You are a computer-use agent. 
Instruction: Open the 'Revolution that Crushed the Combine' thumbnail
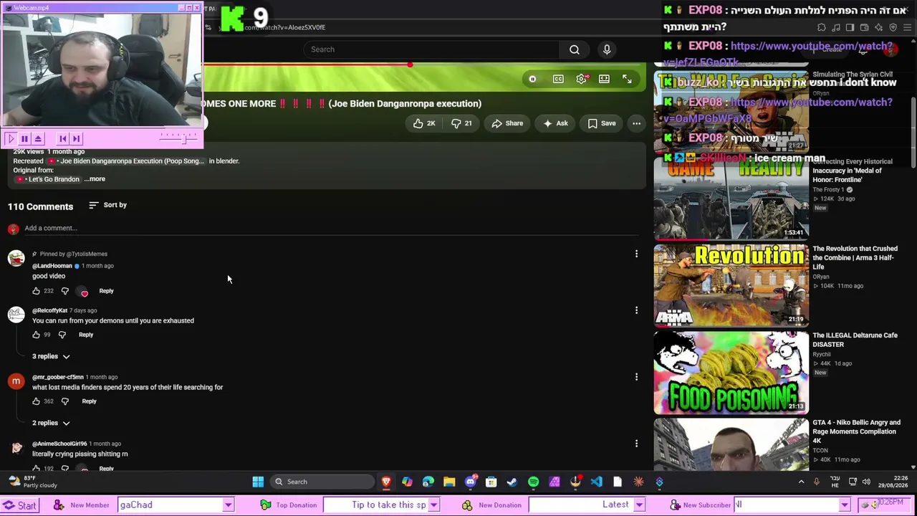[x=731, y=285]
